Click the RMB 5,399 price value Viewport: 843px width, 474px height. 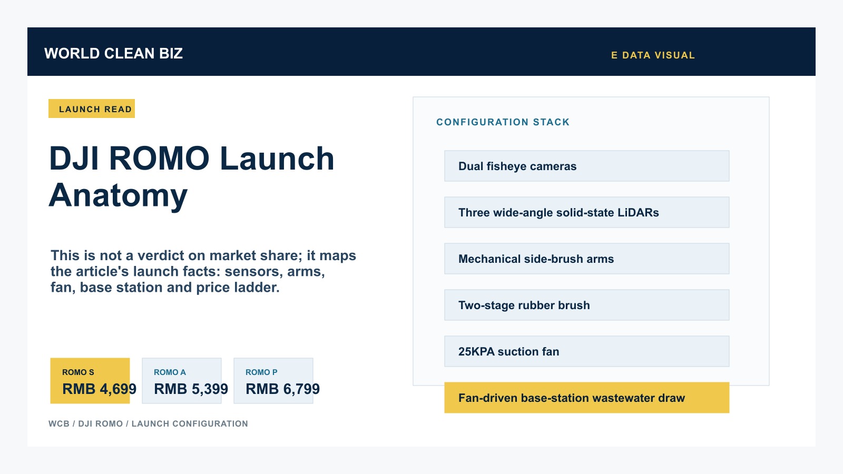coord(191,389)
